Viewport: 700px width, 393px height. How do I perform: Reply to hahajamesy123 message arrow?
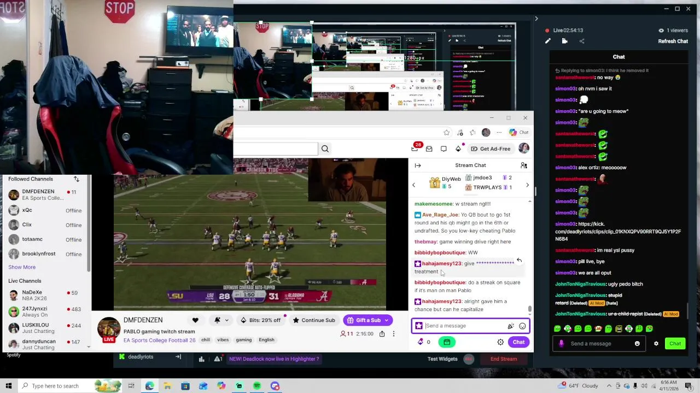point(519,261)
